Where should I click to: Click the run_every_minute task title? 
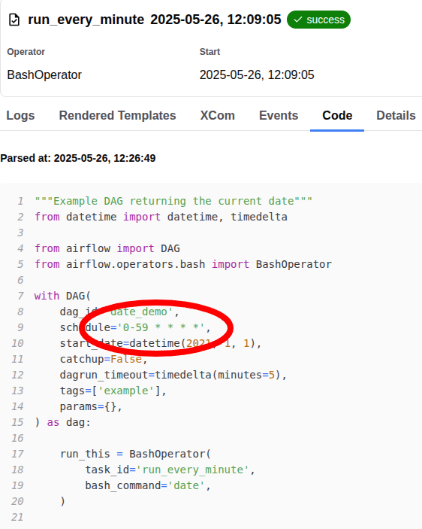pyautogui.click(x=86, y=20)
